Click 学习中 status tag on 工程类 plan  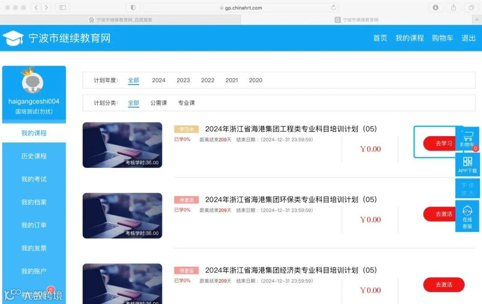pos(186,130)
